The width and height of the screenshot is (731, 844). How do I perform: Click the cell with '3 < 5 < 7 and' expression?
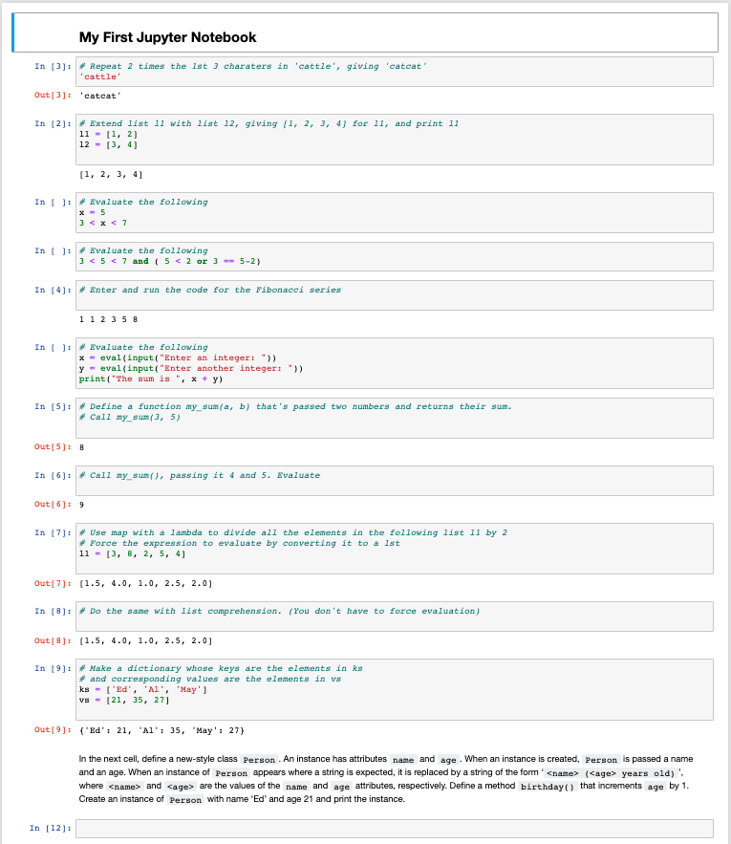click(x=395, y=256)
